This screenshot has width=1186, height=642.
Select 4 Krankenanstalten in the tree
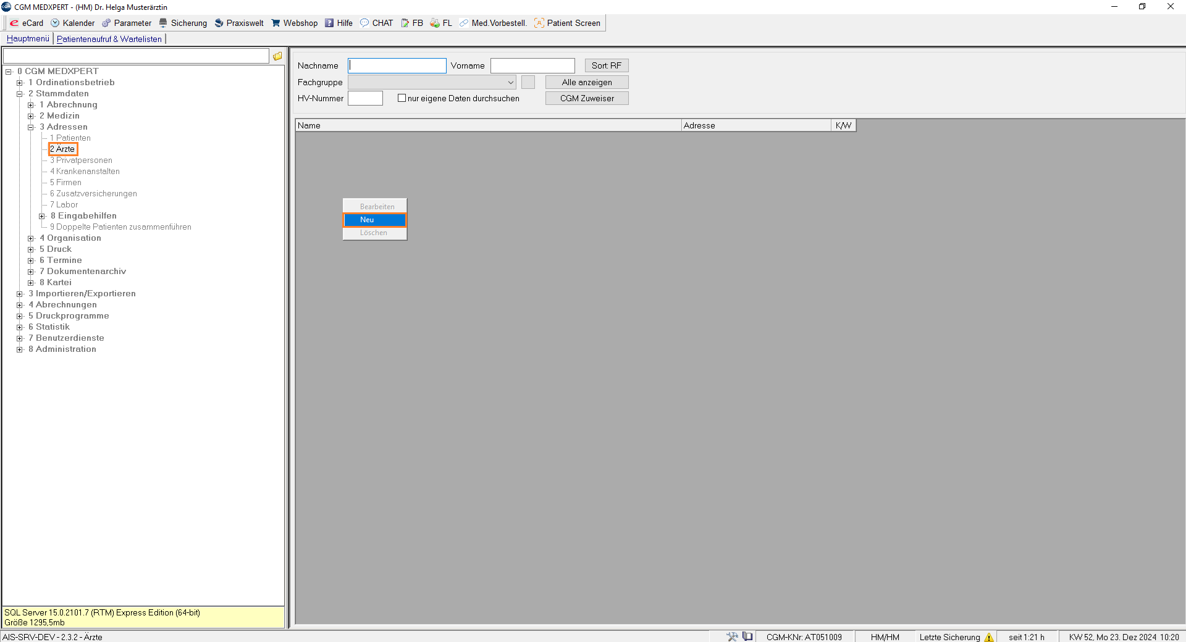pos(85,172)
